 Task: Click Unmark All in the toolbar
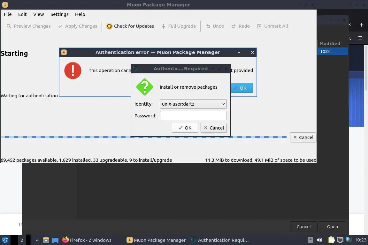pyautogui.click(x=272, y=26)
